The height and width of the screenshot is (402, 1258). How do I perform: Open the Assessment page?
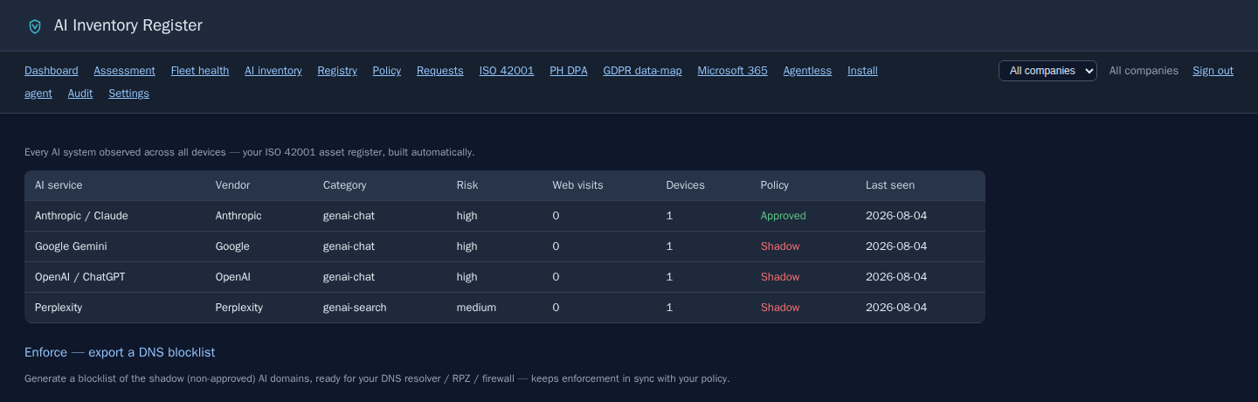(x=124, y=71)
